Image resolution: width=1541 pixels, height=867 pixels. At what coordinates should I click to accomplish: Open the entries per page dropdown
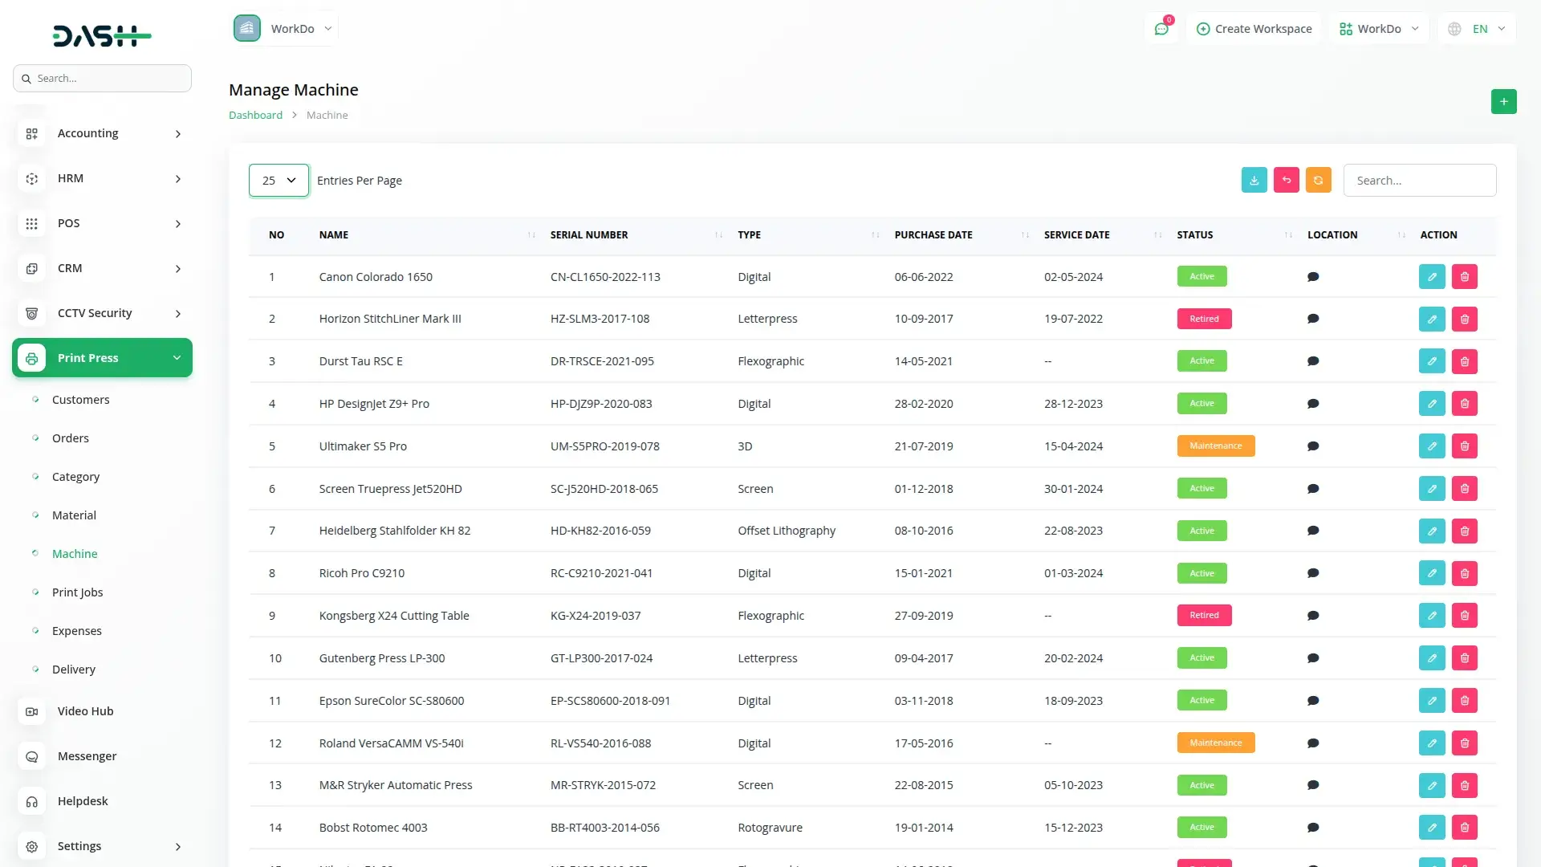pos(279,181)
